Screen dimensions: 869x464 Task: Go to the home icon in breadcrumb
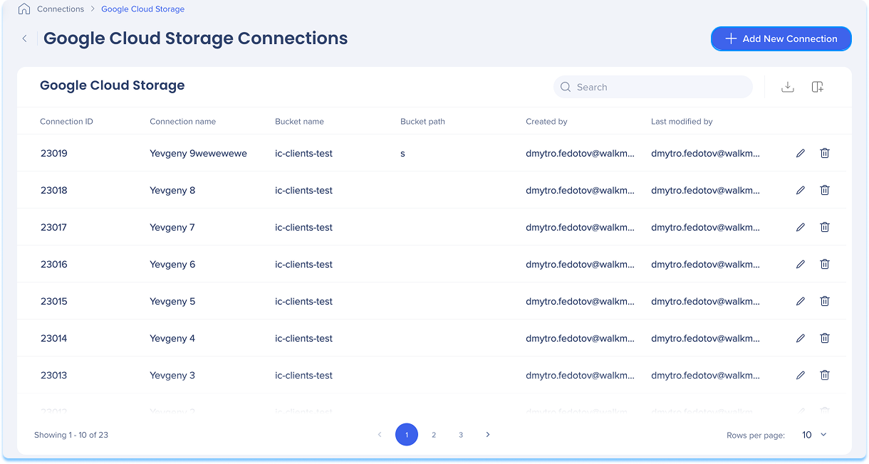click(24, 9)
